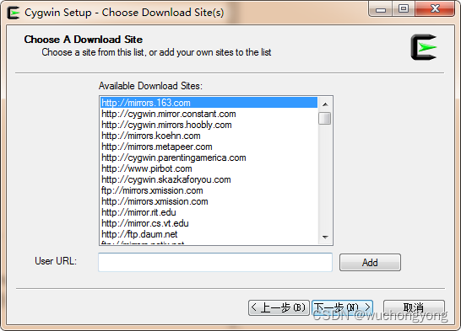Screen dimensions: 461x331
Task: Pick http://cygwin.skazkaforyou.com mirror
Action: click(209, 179)
